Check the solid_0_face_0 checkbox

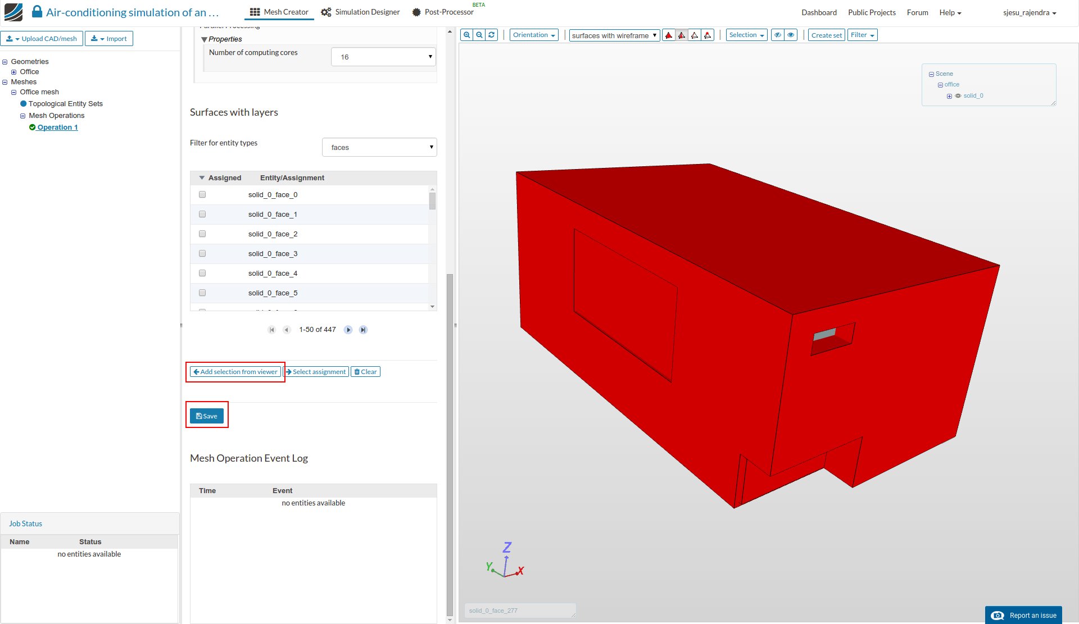pyautogui.click(x=202, y=194)
